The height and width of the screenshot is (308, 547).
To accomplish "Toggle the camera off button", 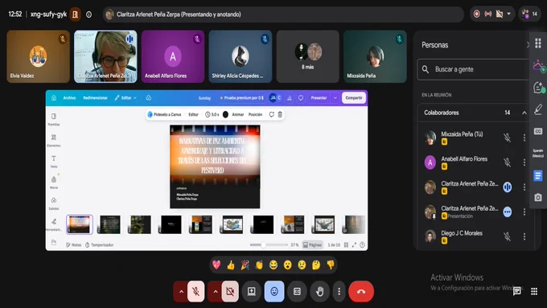I will (230, 291).
